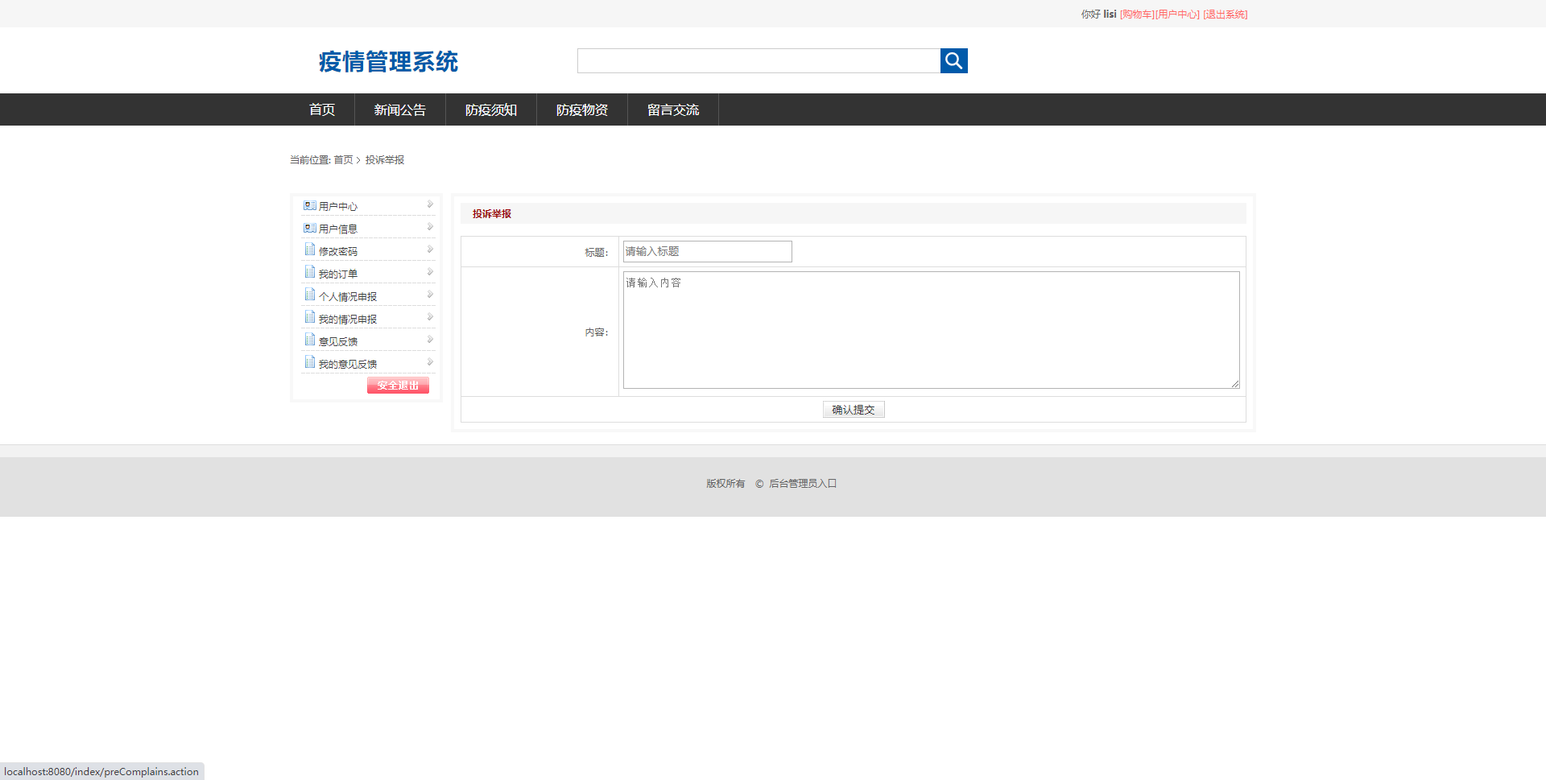Screen dimensions: 1546x780
Task: Click the document icon beside 修改密码
Action: tap(310, 250)
